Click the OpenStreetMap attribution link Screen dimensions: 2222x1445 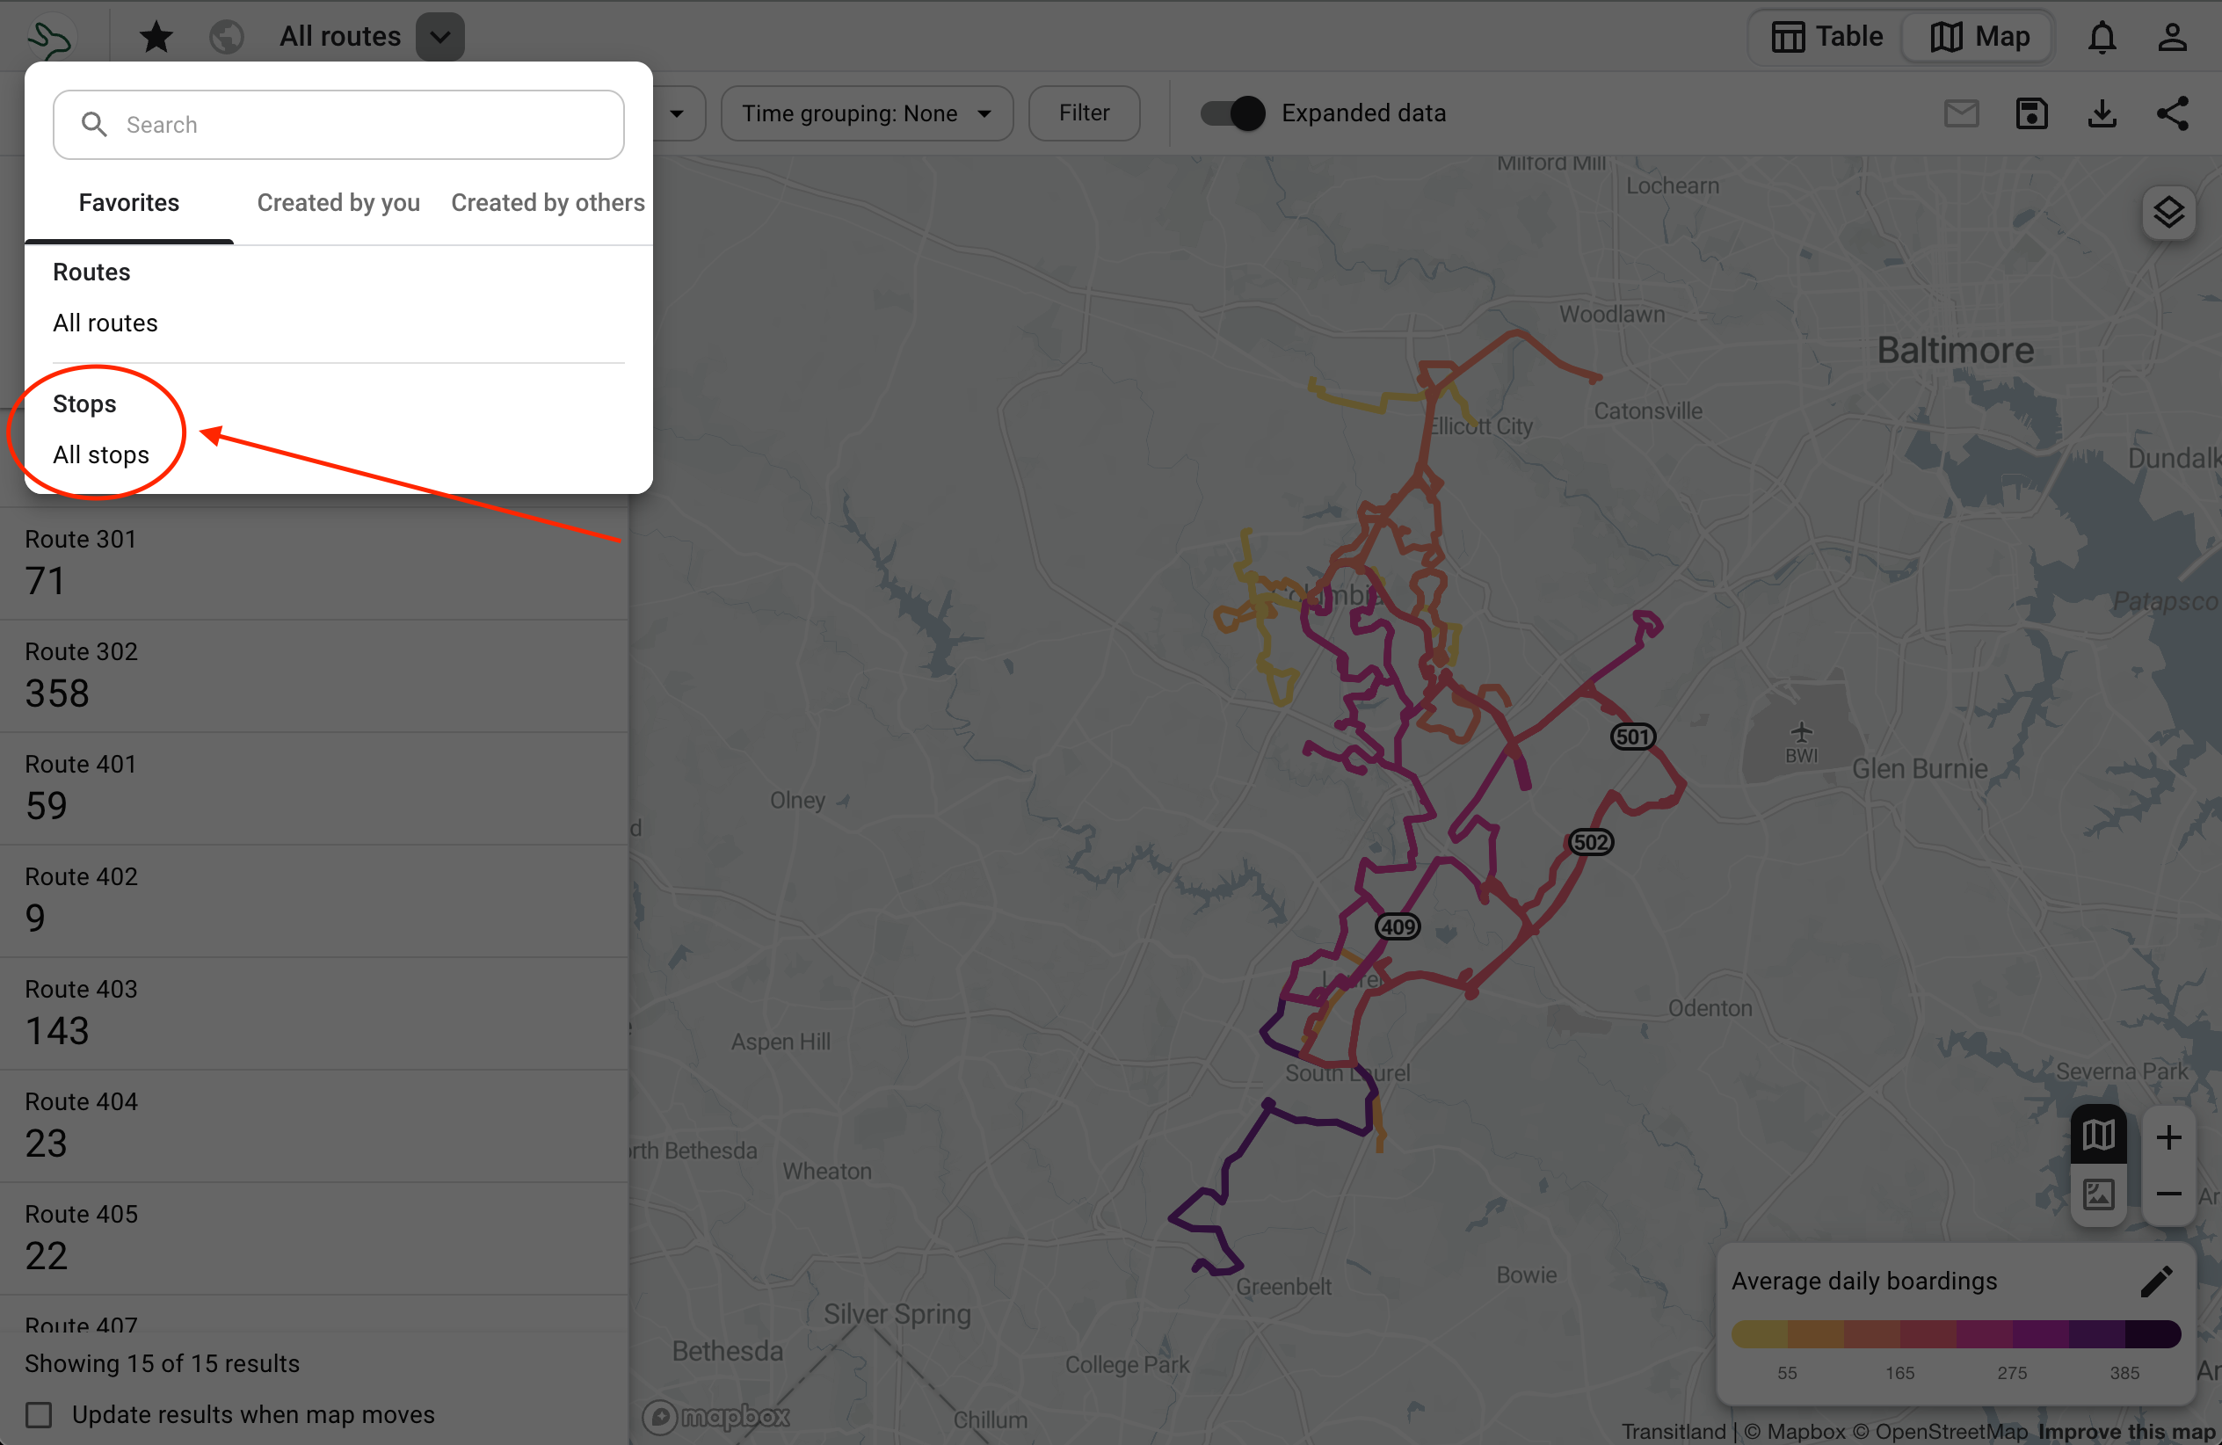1940,1431
